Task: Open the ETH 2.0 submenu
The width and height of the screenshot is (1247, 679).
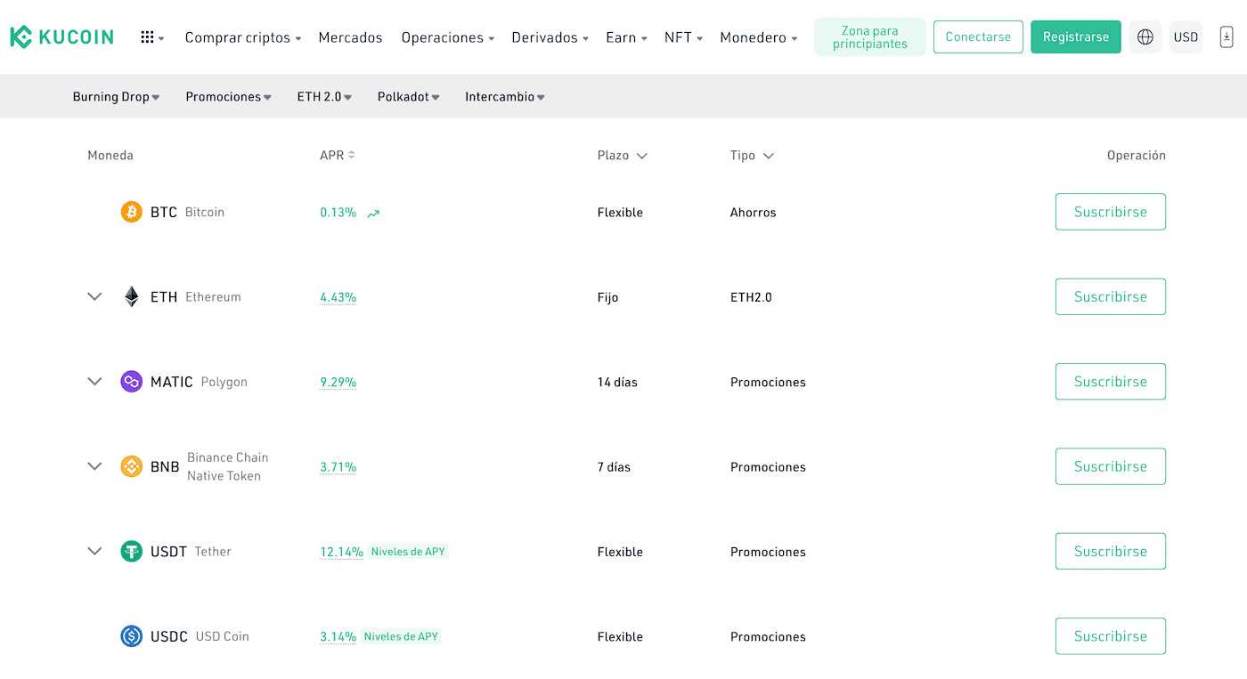Action: [x=324, y=97]
